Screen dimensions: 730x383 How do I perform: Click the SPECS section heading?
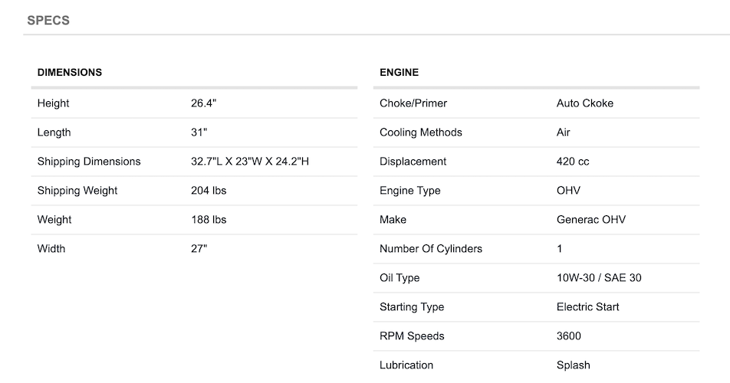pos(48,21)
